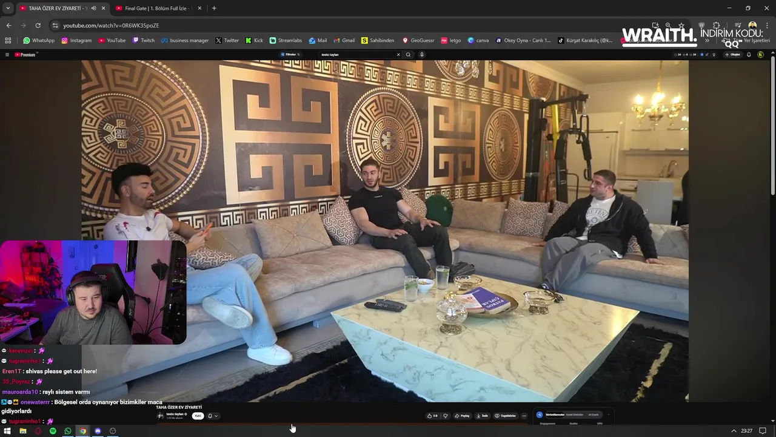The height and width of the screenshot is (437, 776).
Task: Open File Explorer from taskbar
Action: 22,431
